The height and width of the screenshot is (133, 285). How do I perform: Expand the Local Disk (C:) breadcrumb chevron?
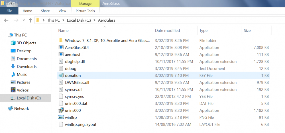point(95,20)
